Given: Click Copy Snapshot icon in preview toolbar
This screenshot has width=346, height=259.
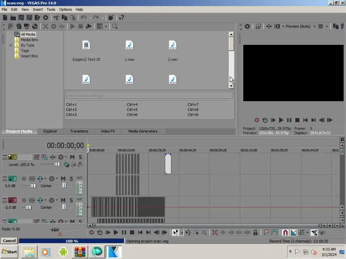Looking at the screenshot, I should coord(336,26).
